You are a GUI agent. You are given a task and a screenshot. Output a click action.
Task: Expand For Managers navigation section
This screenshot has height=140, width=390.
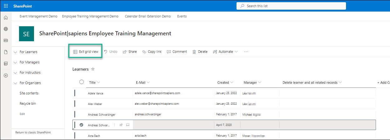tap(15, 62)
